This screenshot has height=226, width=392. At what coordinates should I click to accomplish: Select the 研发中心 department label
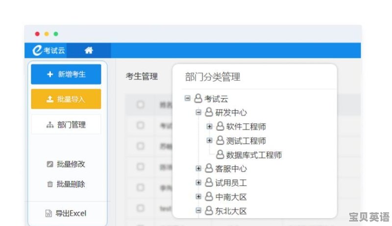231,112
